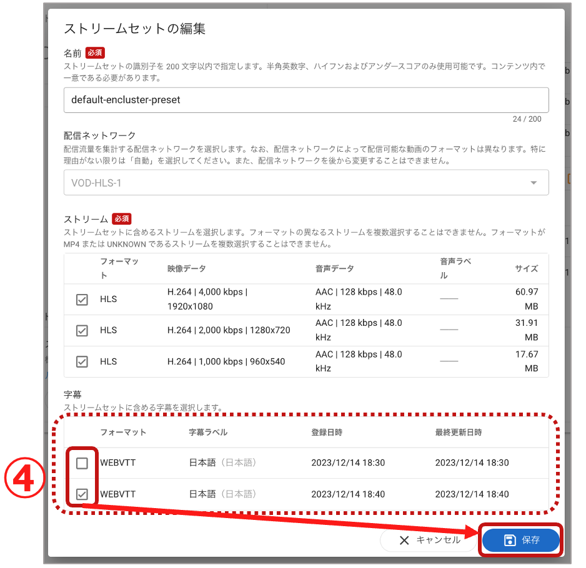This screenshot has width=586, height=568.
Task: Click the H.264 4,000 kbps 1920x1080 cell
Action: point(207,299)
